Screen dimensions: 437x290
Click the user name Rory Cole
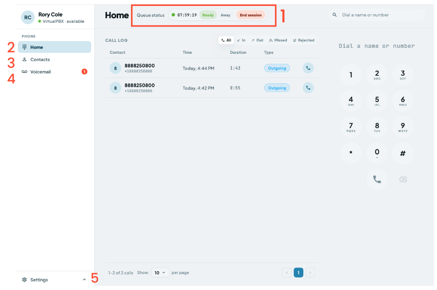pos(50,15)
